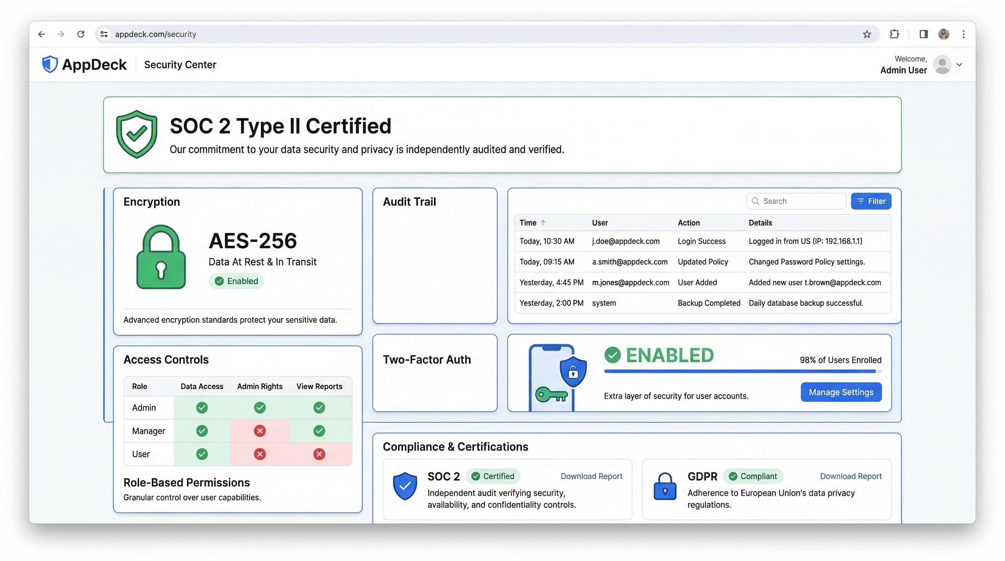The height and width of the screenshot is (561, 1005).
Task: Click the Two-Factor Auth card heading
Action: pyautogui.click(x=427, y=359)
